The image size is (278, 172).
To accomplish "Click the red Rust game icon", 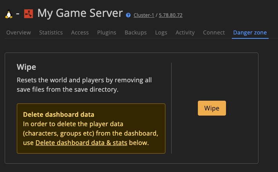I will click(28, 14).
